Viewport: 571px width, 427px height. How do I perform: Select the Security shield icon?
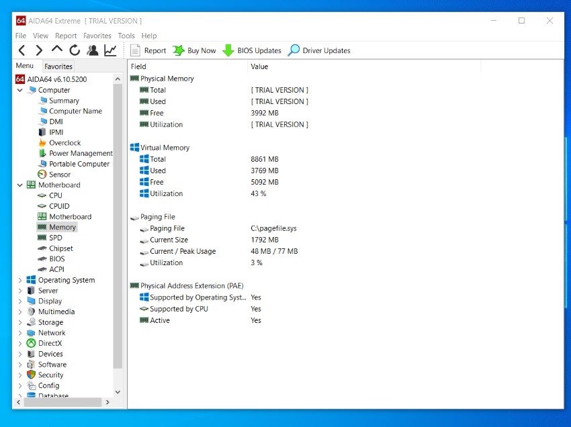[x=32, y=375]
